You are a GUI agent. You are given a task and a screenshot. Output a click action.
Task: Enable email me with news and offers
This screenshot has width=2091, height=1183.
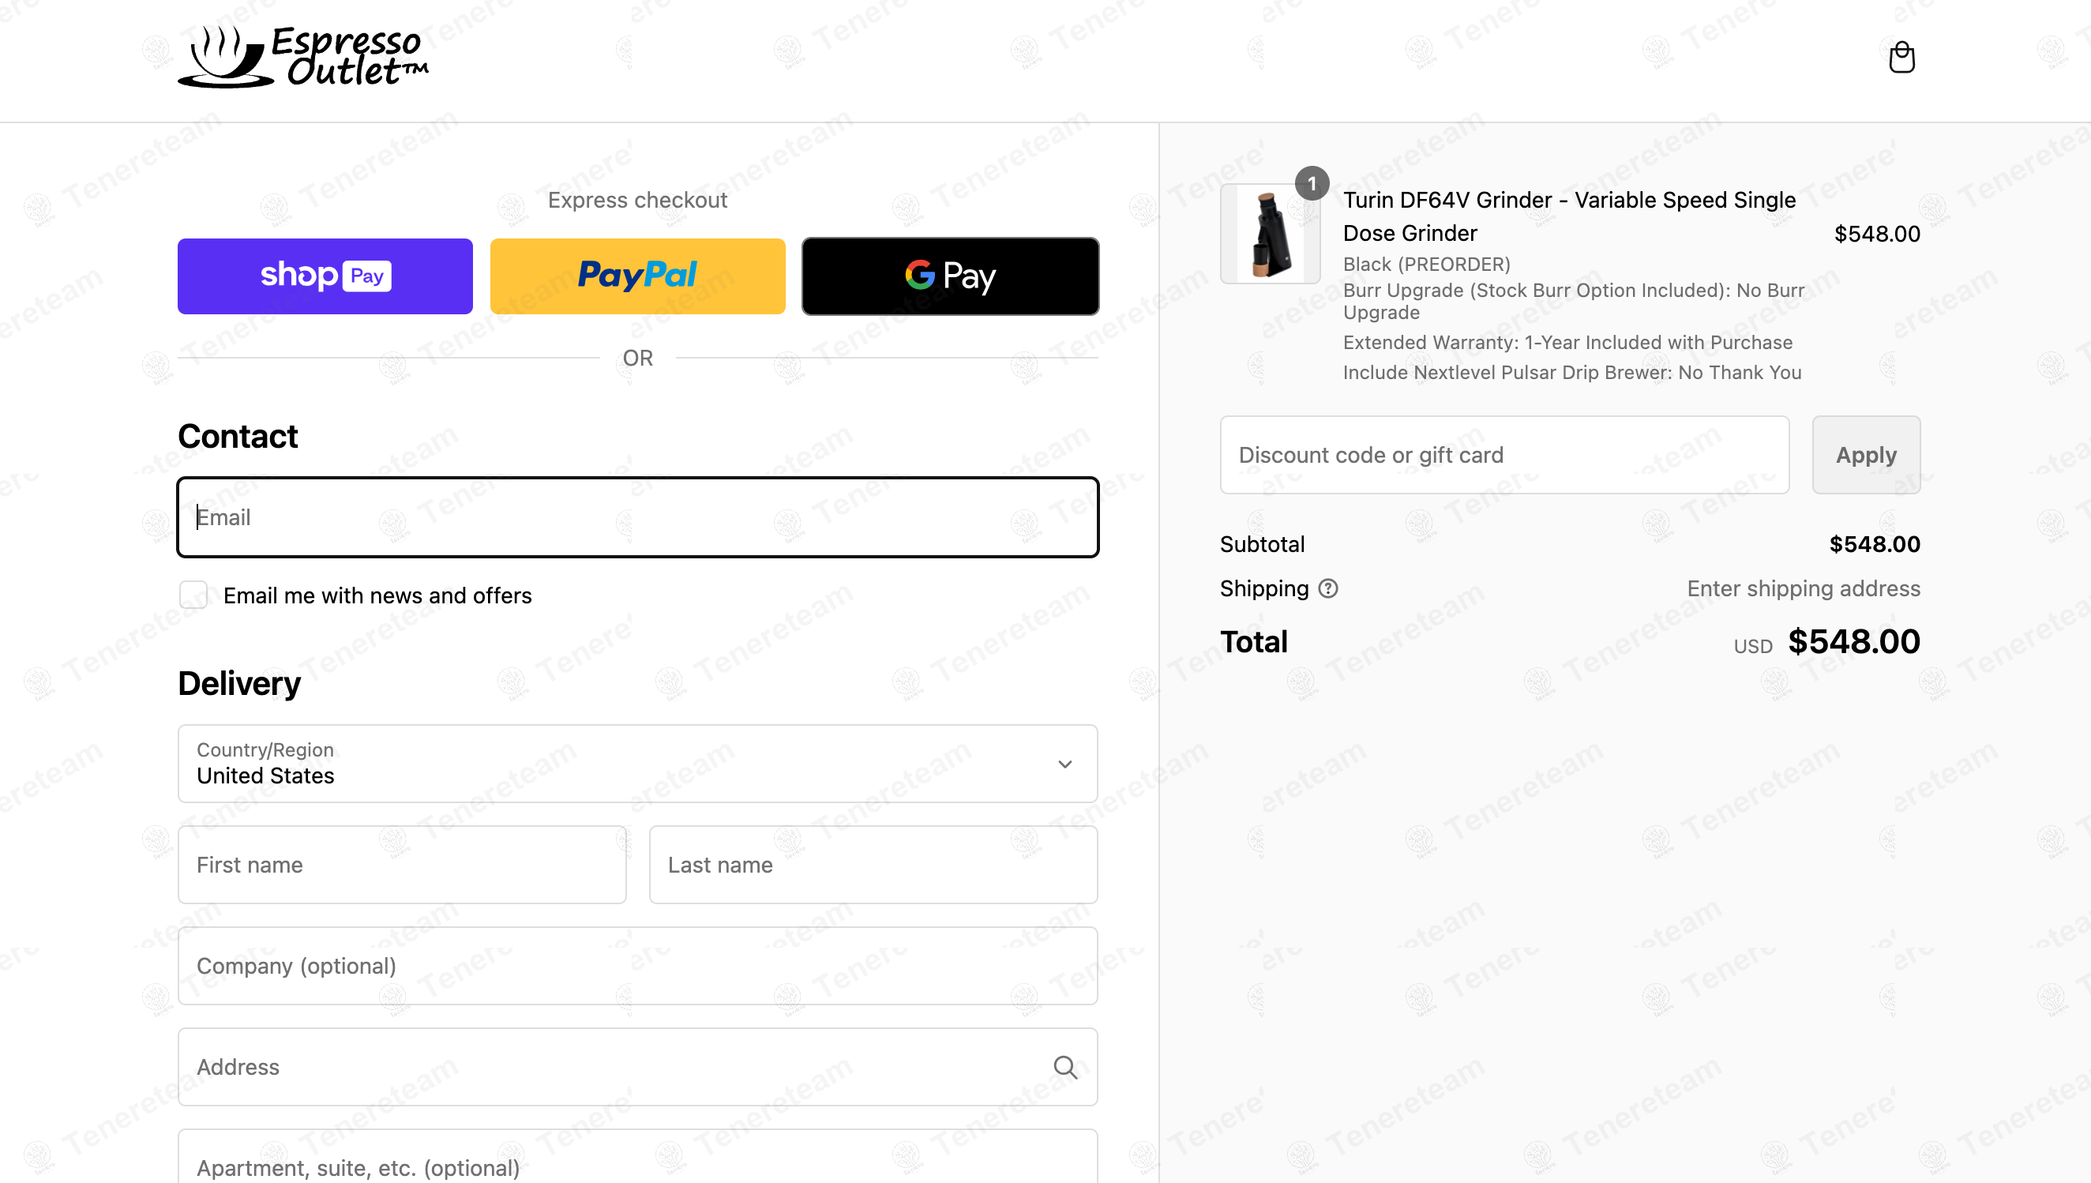[193, 595]
